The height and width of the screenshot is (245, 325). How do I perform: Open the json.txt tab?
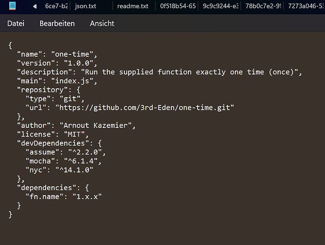(85, 6)
